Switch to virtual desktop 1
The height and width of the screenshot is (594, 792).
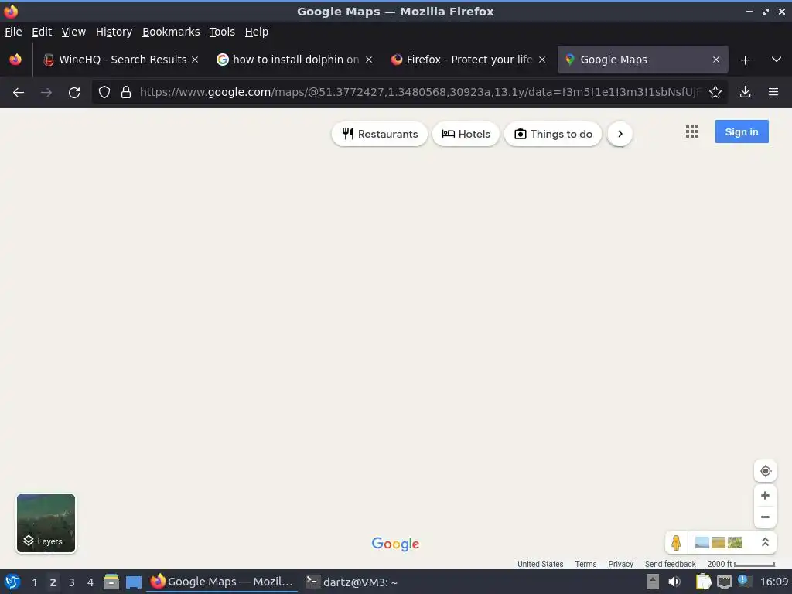(x=34, y=582)
